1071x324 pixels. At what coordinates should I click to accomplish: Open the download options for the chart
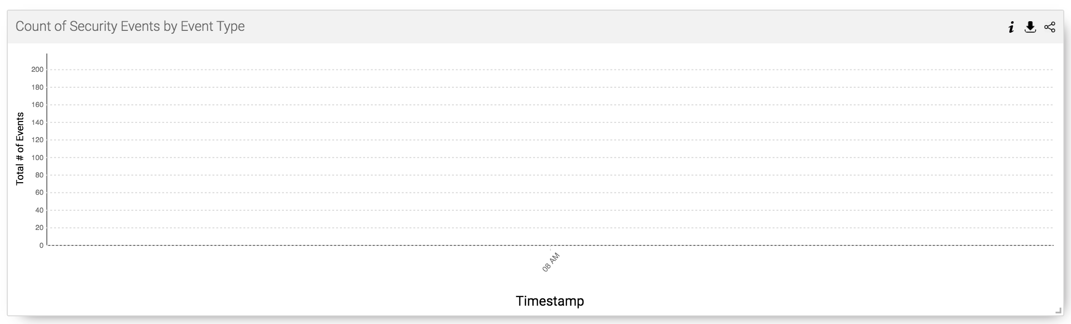1029,27
